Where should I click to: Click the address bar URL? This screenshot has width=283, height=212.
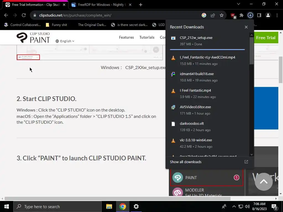pyautogui.click(x=75, y=15)
